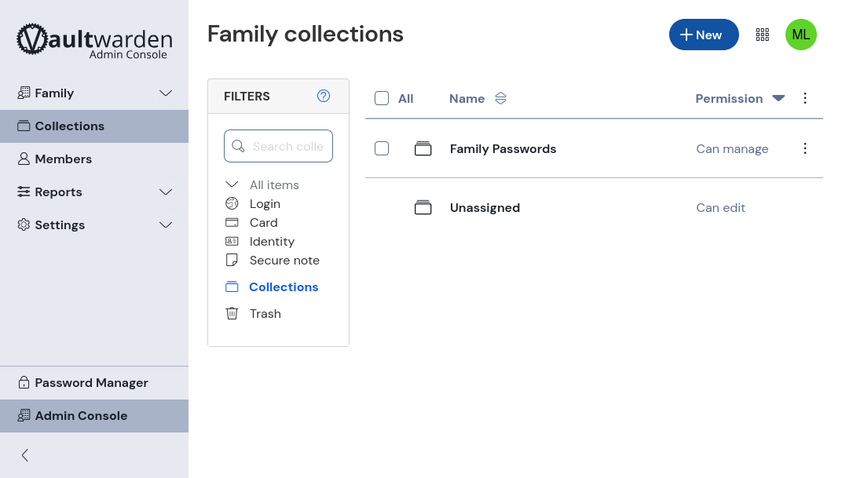Click the Can edit permission text
This screenshot has height=478, width=842.
[x=720, y=208]
